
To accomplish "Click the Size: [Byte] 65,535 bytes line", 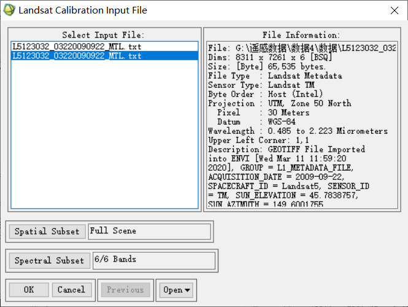I will 267,67.
